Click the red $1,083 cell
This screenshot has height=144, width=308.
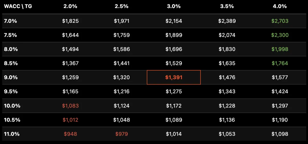pos(70,106)
